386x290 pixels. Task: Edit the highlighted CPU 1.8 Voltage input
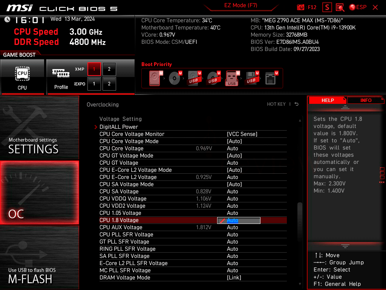239,221
